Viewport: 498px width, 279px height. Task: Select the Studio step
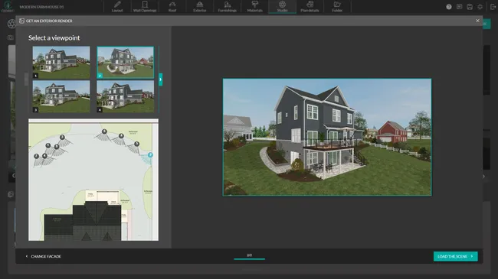coord(283,7)
